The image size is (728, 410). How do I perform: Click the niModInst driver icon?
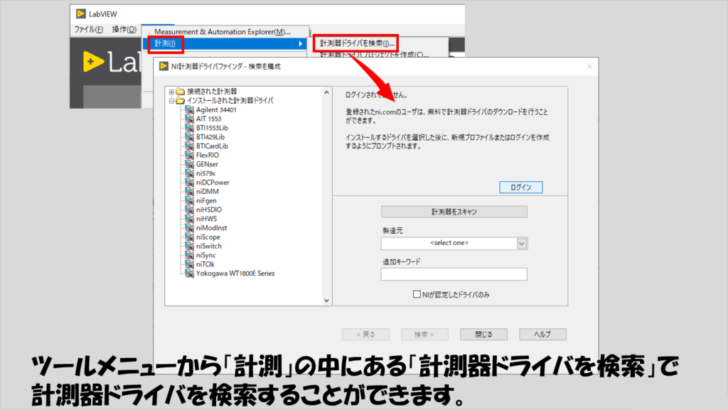click(x=189, y=227)
